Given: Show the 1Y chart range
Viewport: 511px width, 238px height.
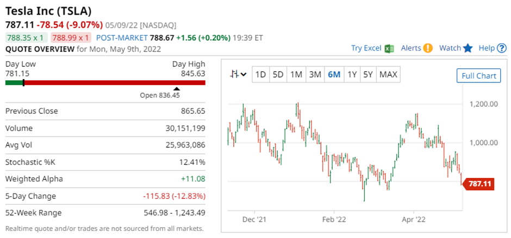Looking at the screenshot, I should (352, 75).
